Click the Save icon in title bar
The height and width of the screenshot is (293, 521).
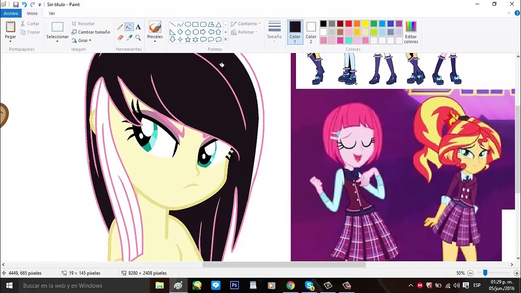tap(15, 4)
